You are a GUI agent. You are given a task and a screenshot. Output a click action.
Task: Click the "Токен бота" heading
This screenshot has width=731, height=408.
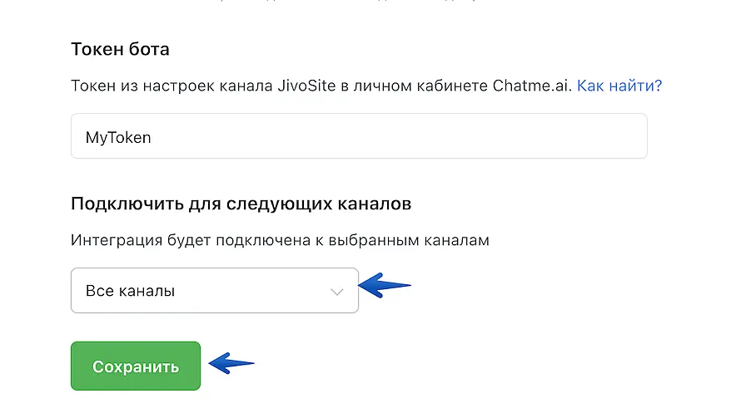[x=120, y=49]
